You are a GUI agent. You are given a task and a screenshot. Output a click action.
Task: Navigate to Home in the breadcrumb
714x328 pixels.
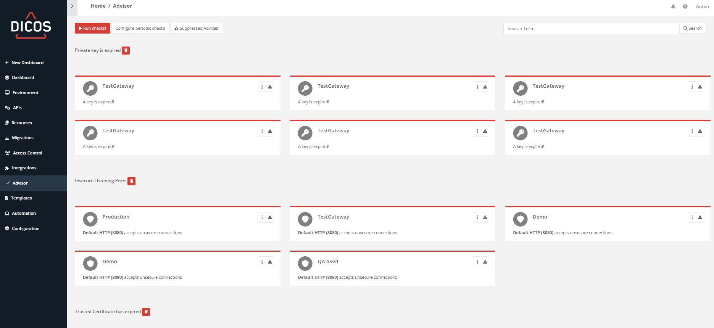98,6
